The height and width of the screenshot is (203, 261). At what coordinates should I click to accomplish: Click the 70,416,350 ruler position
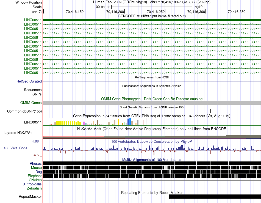pyautogui.click(x=237, y=12)
